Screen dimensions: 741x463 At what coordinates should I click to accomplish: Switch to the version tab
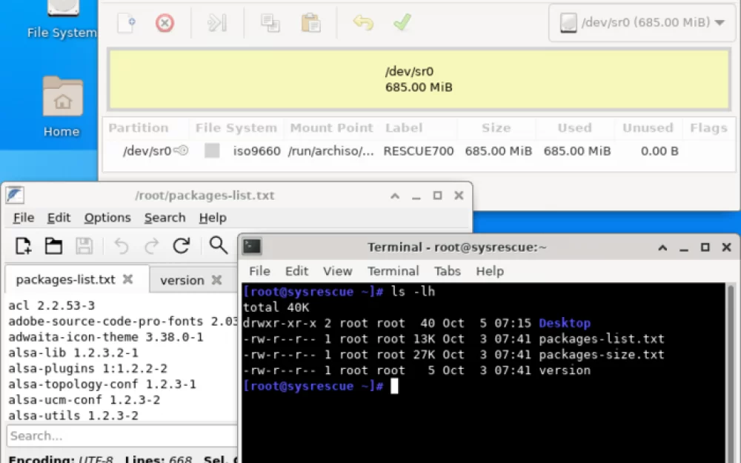[182, 280]
